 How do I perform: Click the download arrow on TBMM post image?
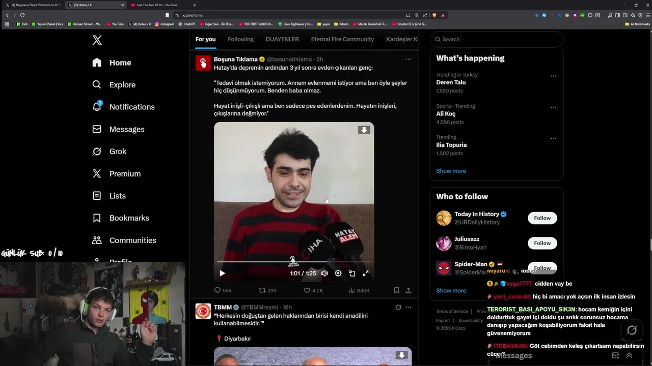click(402, 355)
